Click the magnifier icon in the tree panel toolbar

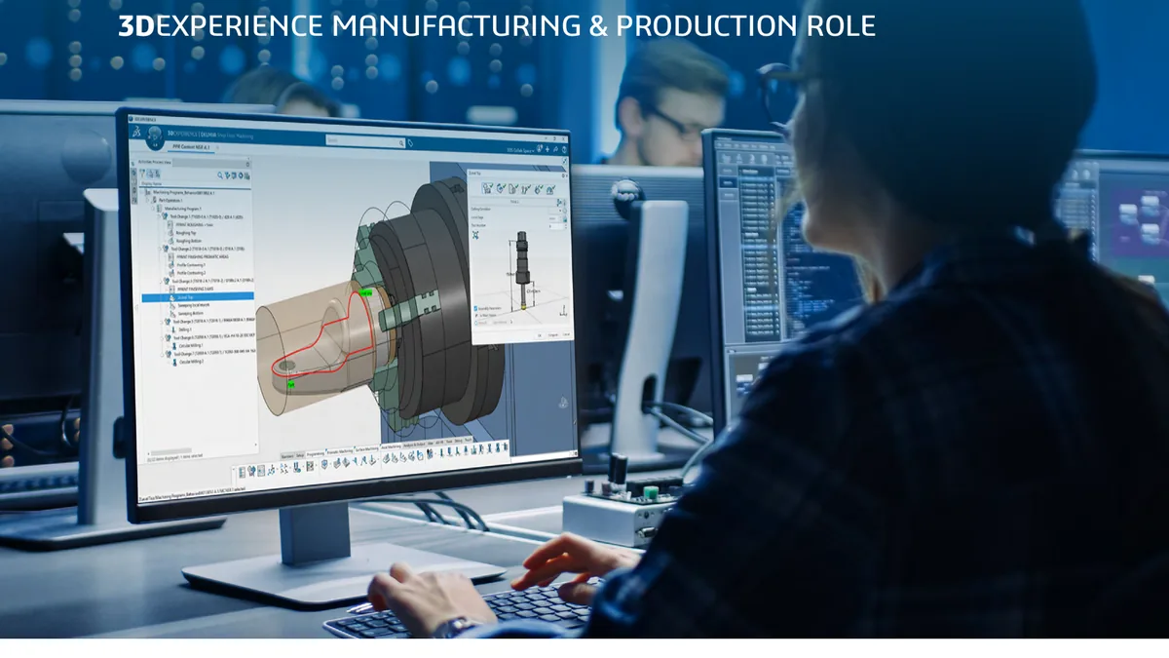(x=220, y=175)
